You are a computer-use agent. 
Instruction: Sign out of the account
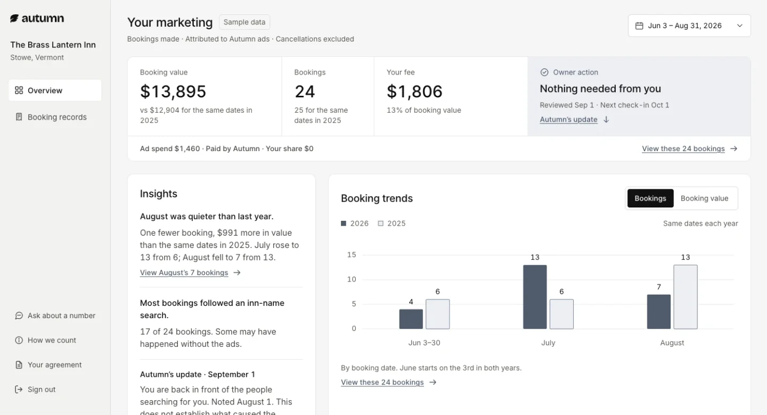click(x=55, y=389)
